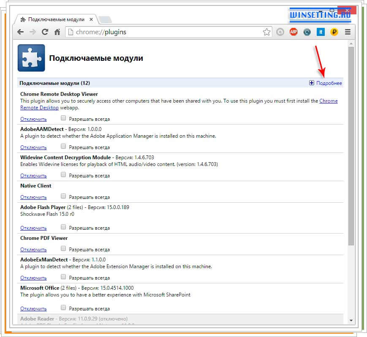Open the blue "it" extension icon
Screen dimensions: 367x337
tap(320, 32)
